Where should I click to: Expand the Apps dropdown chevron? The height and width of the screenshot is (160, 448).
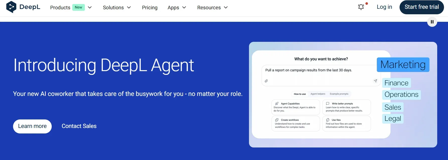click(x=184, y=8)
